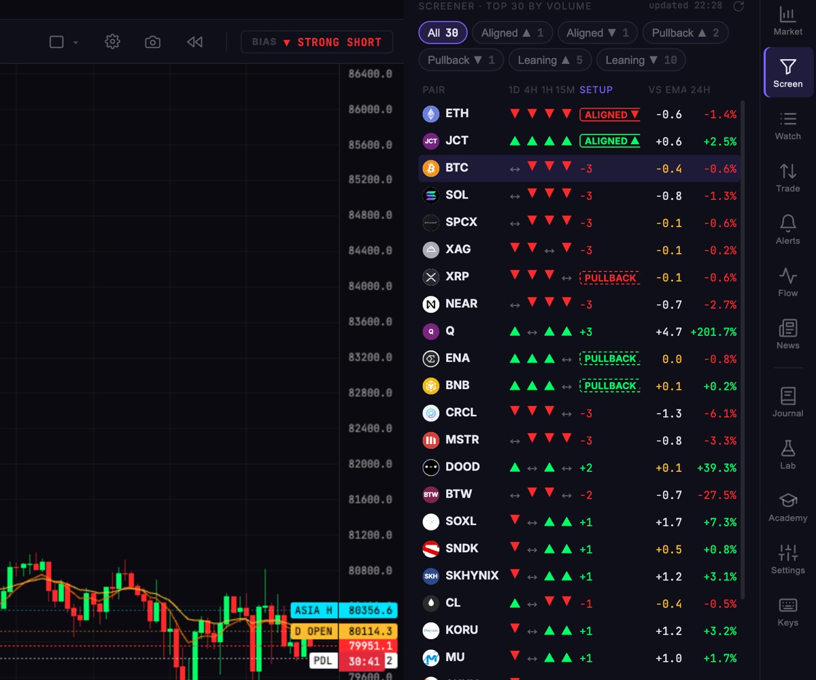Image resolution: width=816 pixels, height=680 pixels.
Task: Open the News panel
Action: [787, 335]
